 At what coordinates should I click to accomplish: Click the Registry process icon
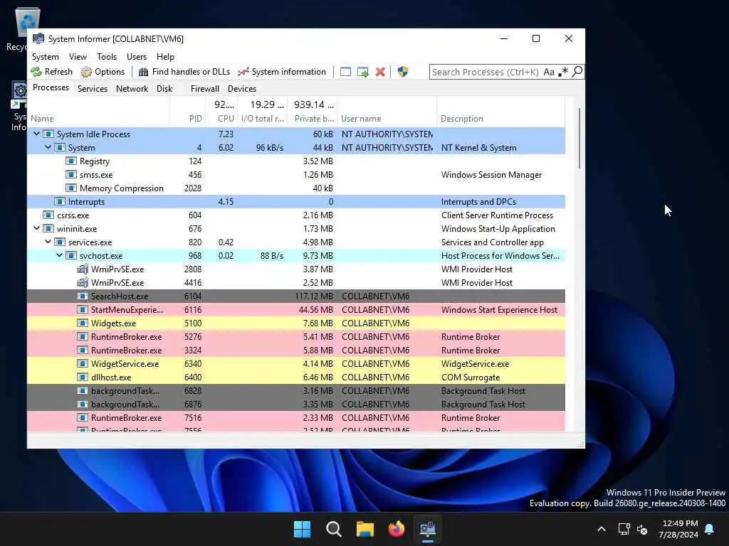click(71, 161)
